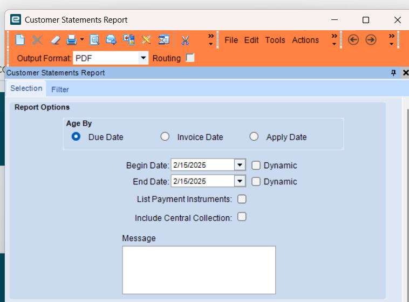Click the forward arrow navigation icon
The width and height of the screenshot is (409, 302).
371,40
